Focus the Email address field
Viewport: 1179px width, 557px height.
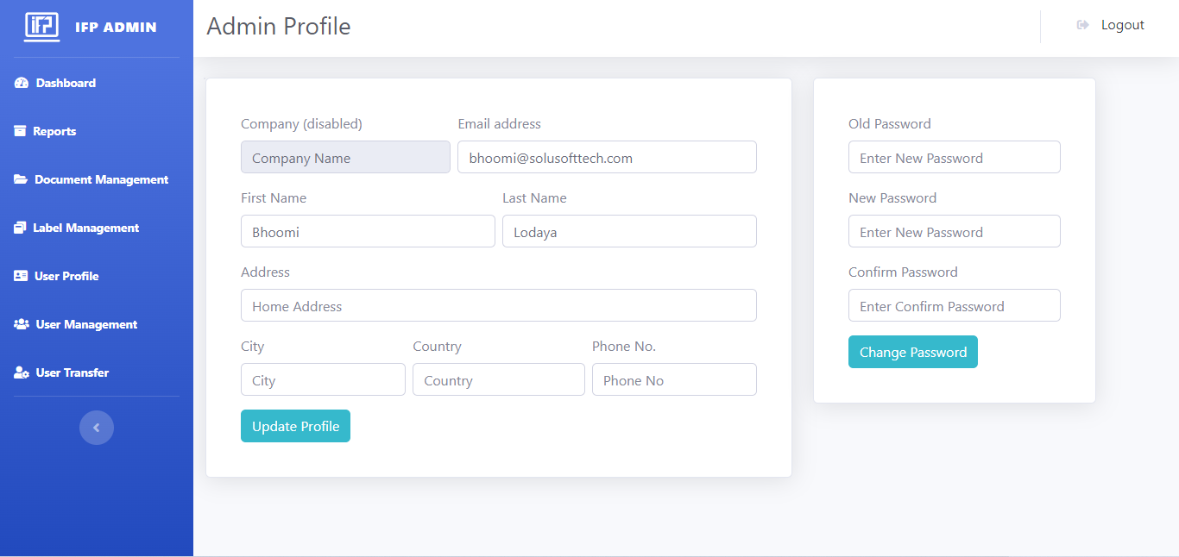(x=607, y=157)
